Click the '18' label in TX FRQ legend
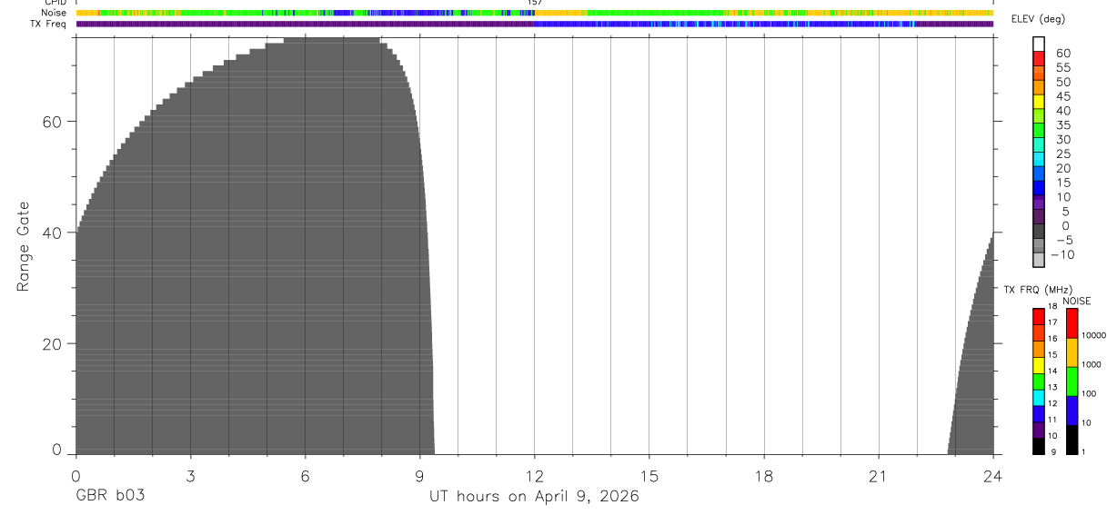The image size is (1117, 515). click(x=1052, y=306)
